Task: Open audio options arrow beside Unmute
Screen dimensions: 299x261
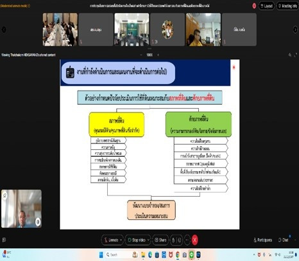Action: pyautogui.click(x=121, y=240)
